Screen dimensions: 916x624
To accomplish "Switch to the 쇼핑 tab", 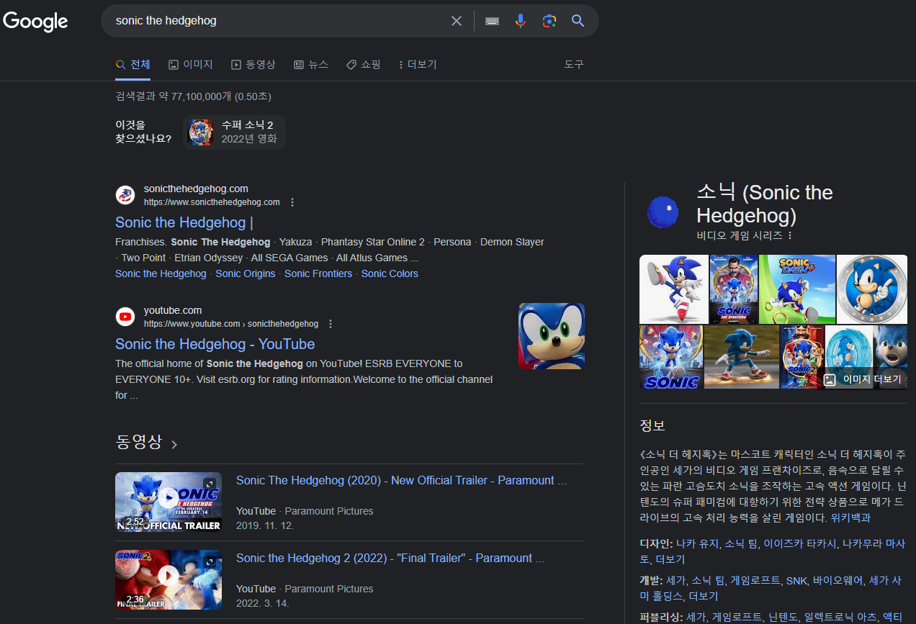I will click(364, 65).
